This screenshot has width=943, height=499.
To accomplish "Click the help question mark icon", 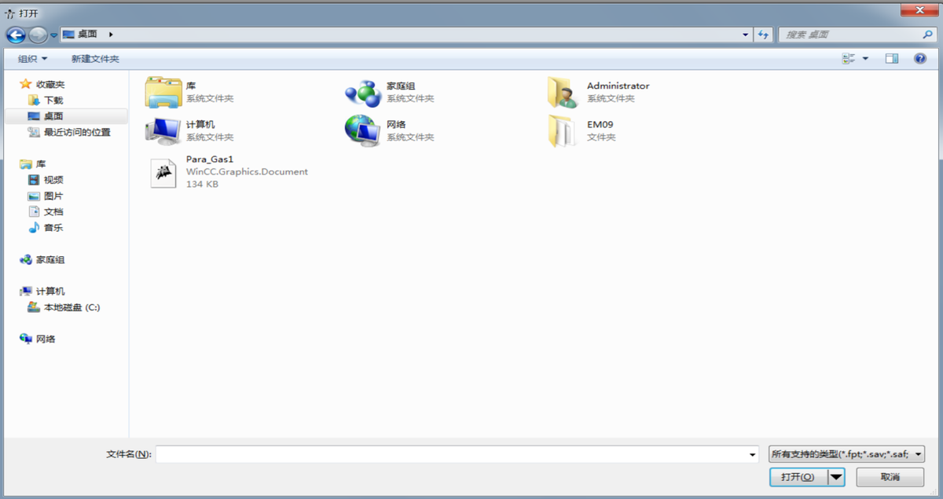I will pyautogui.click(x=919, y=59).
